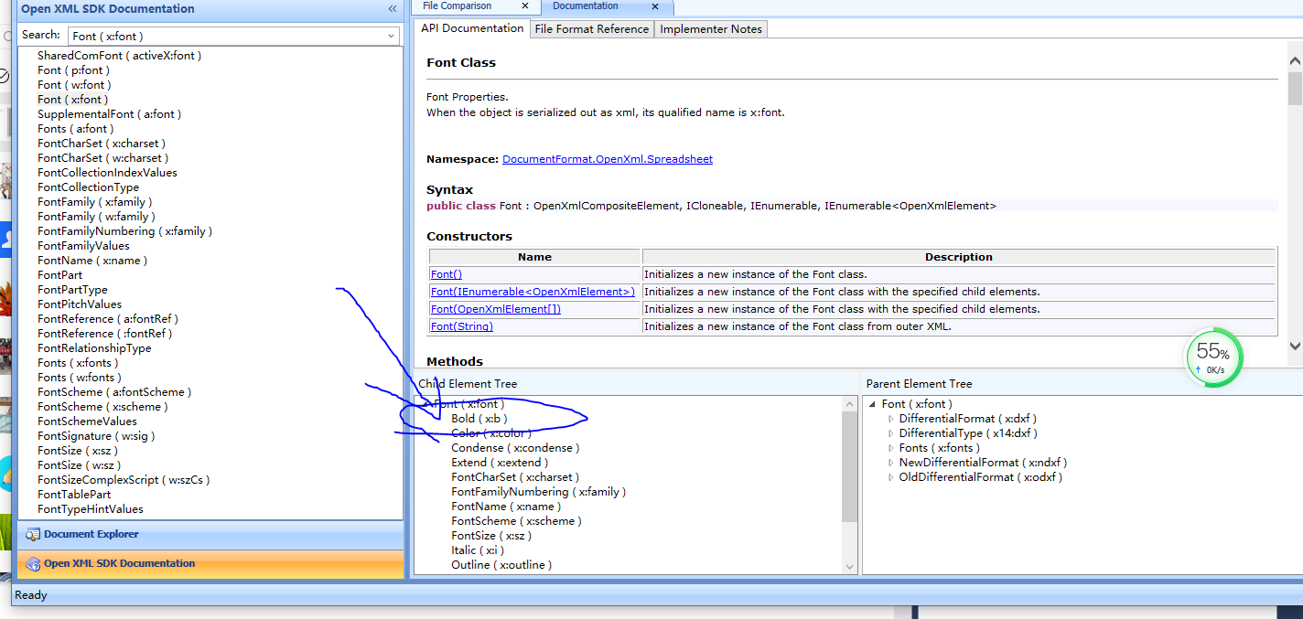Select FontFamilyNumbering ( x:family ) in search list
This screenshot has width=1303, height=619.
click(124, 231)
